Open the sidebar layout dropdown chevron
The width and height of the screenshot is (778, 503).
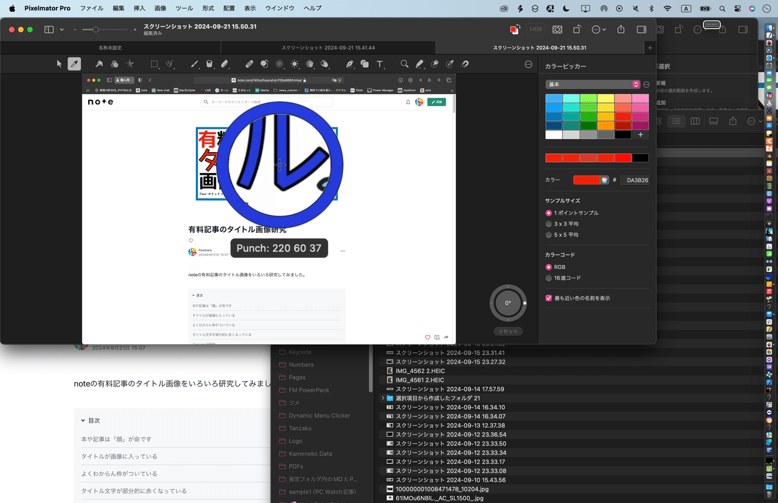[x=62, y=29]
